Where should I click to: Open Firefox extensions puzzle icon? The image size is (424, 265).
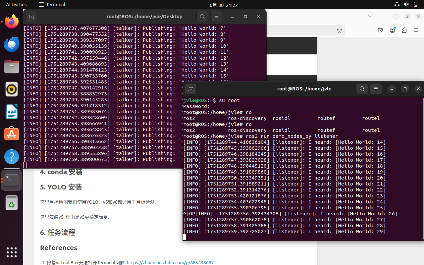coord(404,30)
